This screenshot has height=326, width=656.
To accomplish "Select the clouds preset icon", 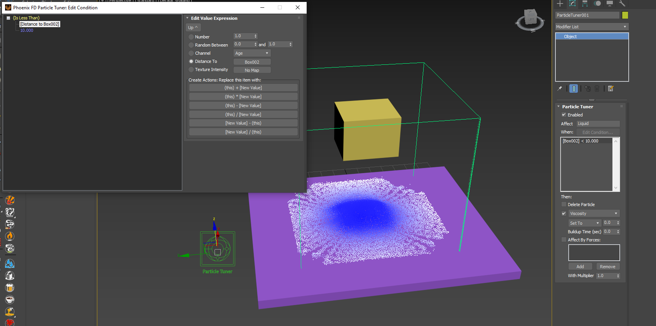I will point(10,248).
